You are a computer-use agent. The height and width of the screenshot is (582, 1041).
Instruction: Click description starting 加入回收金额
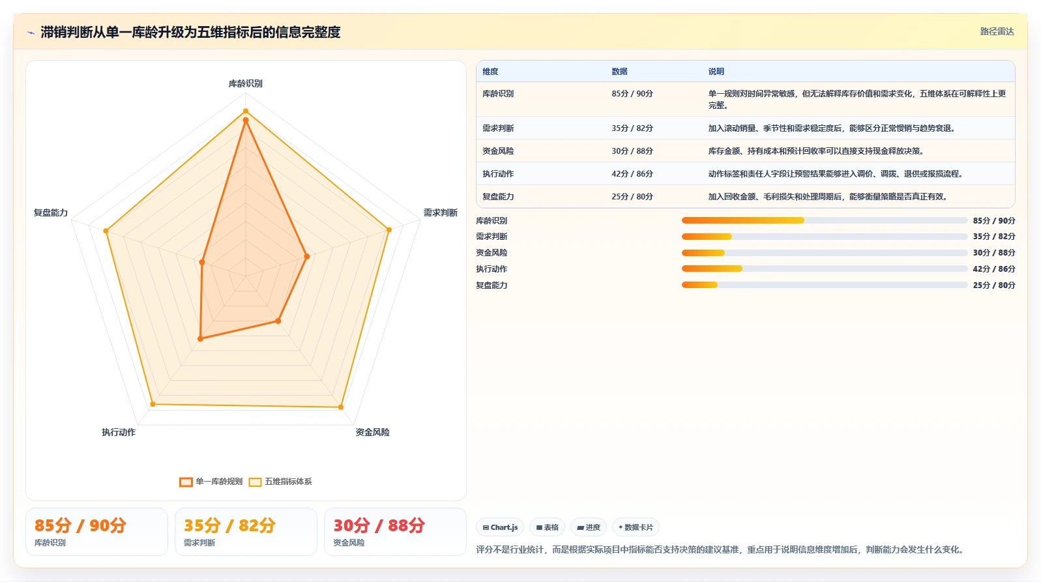830,197
